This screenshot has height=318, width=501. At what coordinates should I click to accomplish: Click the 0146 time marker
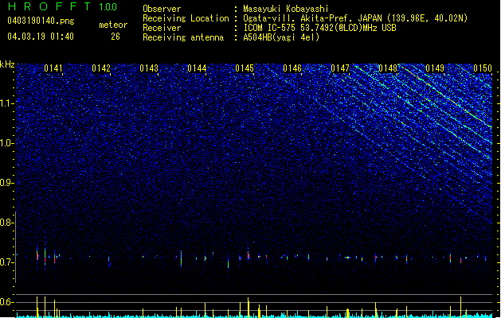[292, 68]
